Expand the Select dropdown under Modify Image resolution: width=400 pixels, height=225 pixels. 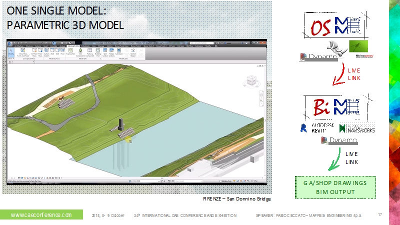pos(11,58)
